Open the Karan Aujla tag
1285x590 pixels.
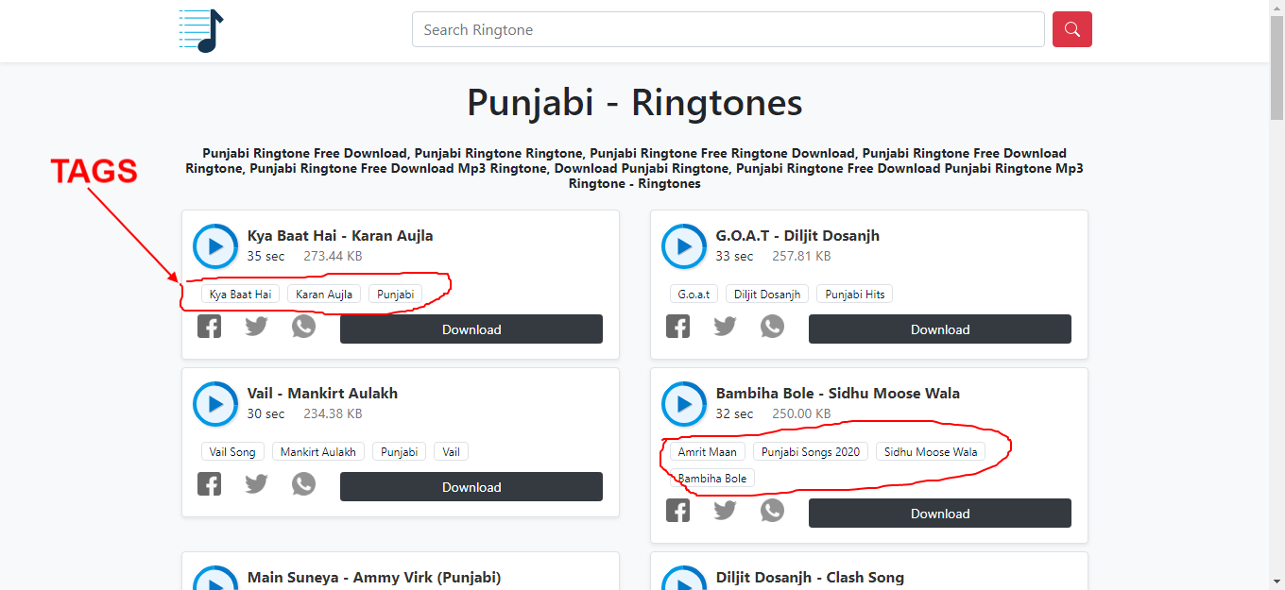[x=323, y=294]
